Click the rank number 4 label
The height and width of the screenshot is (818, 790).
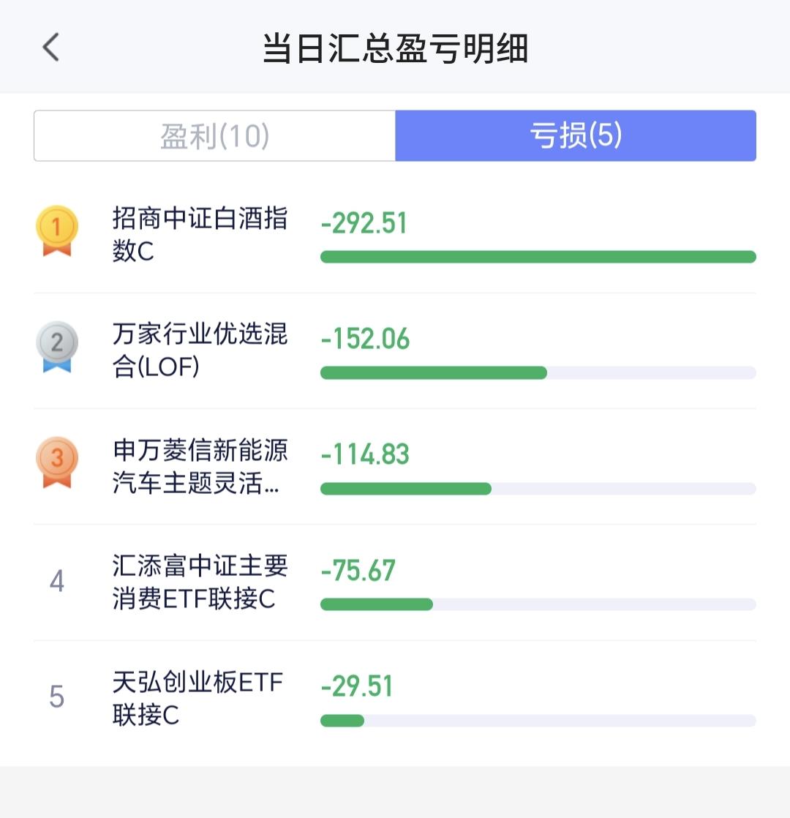click(x=57, y=582)
